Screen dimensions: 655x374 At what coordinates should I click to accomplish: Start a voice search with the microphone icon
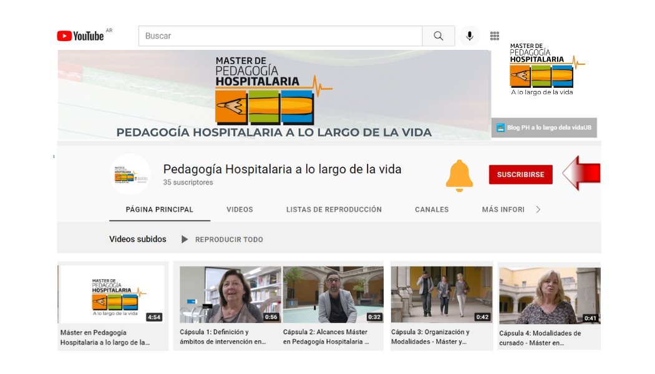coord(470,36)
